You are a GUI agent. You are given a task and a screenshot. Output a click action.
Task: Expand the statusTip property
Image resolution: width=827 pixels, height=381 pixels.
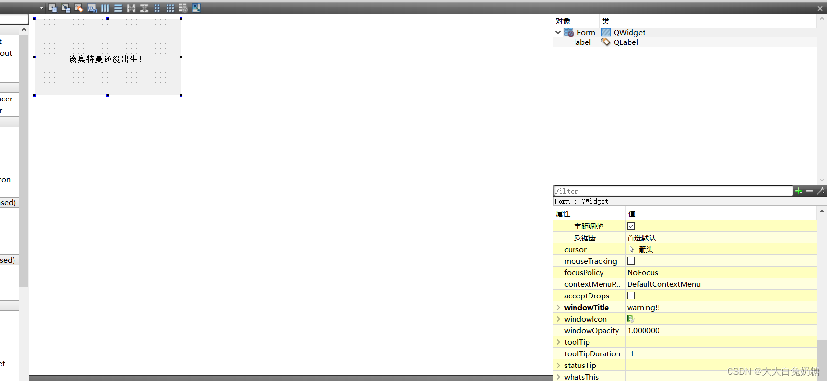pyautogui.click(x=559, y=365)
